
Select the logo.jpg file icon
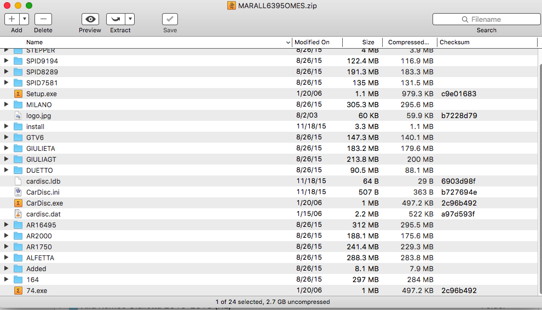click(x=18, y=116)
